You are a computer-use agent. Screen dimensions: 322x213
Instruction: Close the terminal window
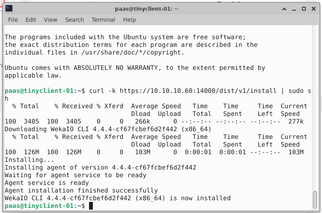click(313, 9)
